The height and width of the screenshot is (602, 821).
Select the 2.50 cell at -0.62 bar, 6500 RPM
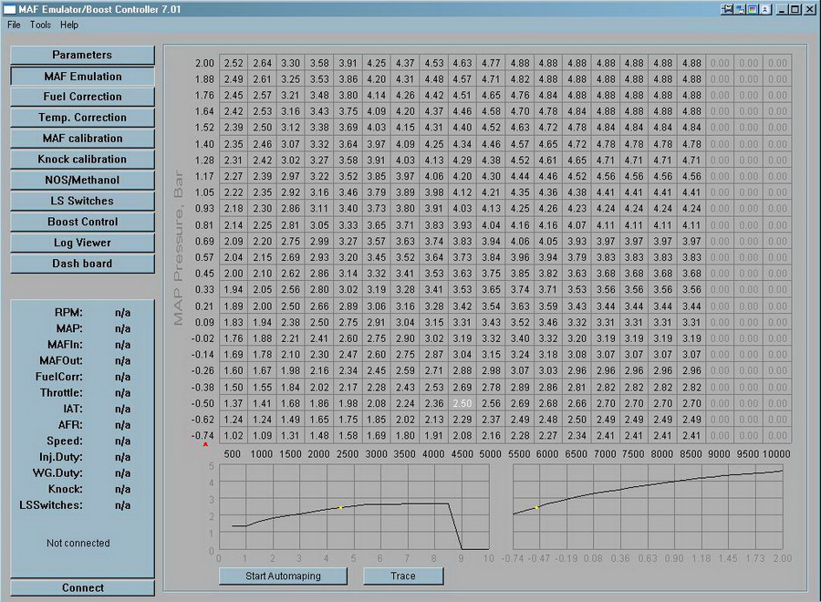[577, 420]
